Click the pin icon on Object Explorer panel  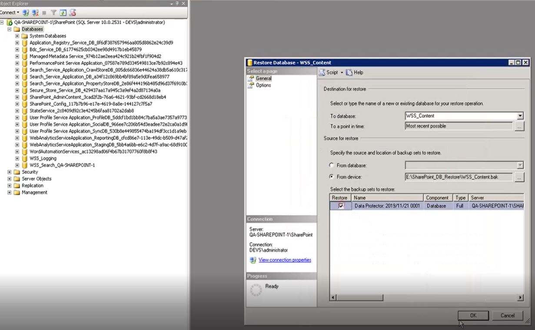177,3
